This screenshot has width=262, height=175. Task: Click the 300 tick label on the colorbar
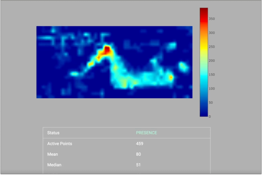(212, 33)
